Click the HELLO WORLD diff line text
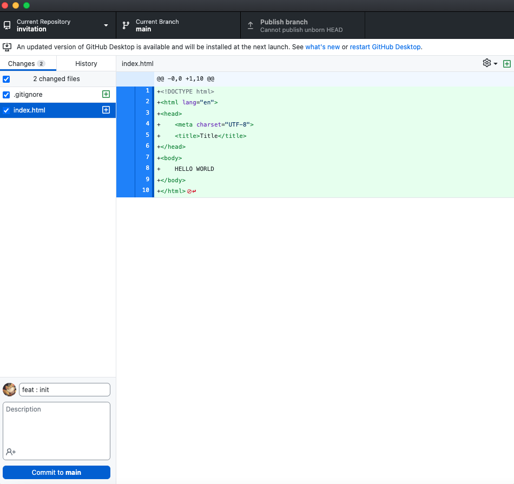 tap(194, 169)
